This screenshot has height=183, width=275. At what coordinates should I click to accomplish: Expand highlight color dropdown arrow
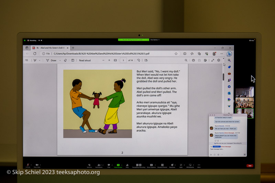(x=40, y=60)
